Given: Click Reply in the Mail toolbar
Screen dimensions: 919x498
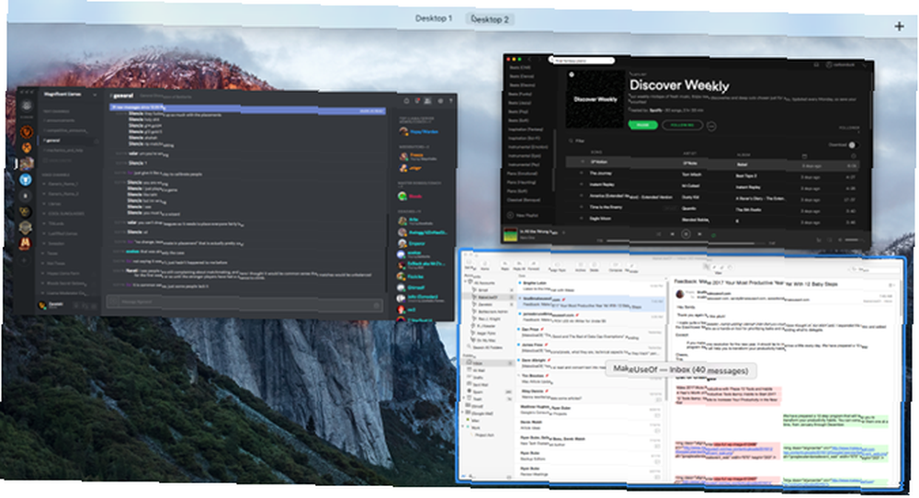Looking at the screenshot, I should pos(505,266).
